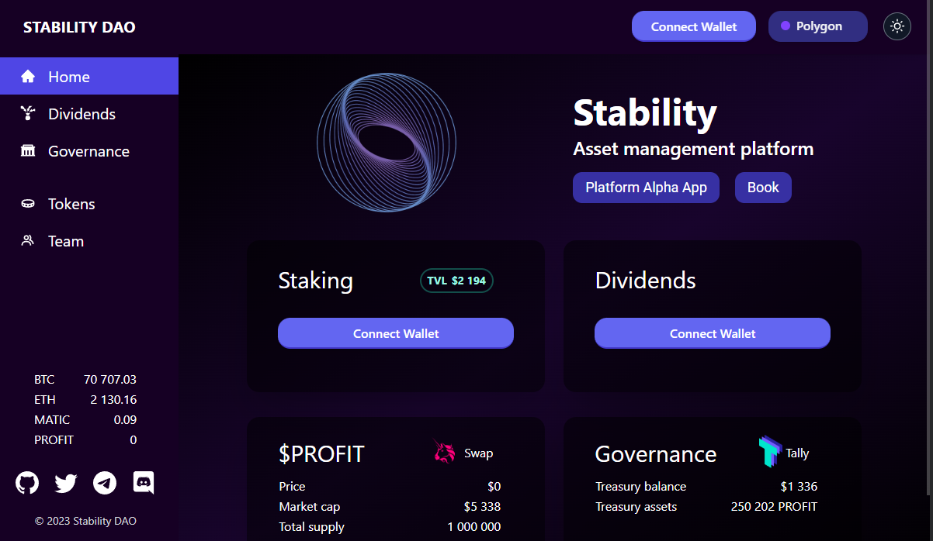Open the Platform Alpha App

tap(646, 187)
